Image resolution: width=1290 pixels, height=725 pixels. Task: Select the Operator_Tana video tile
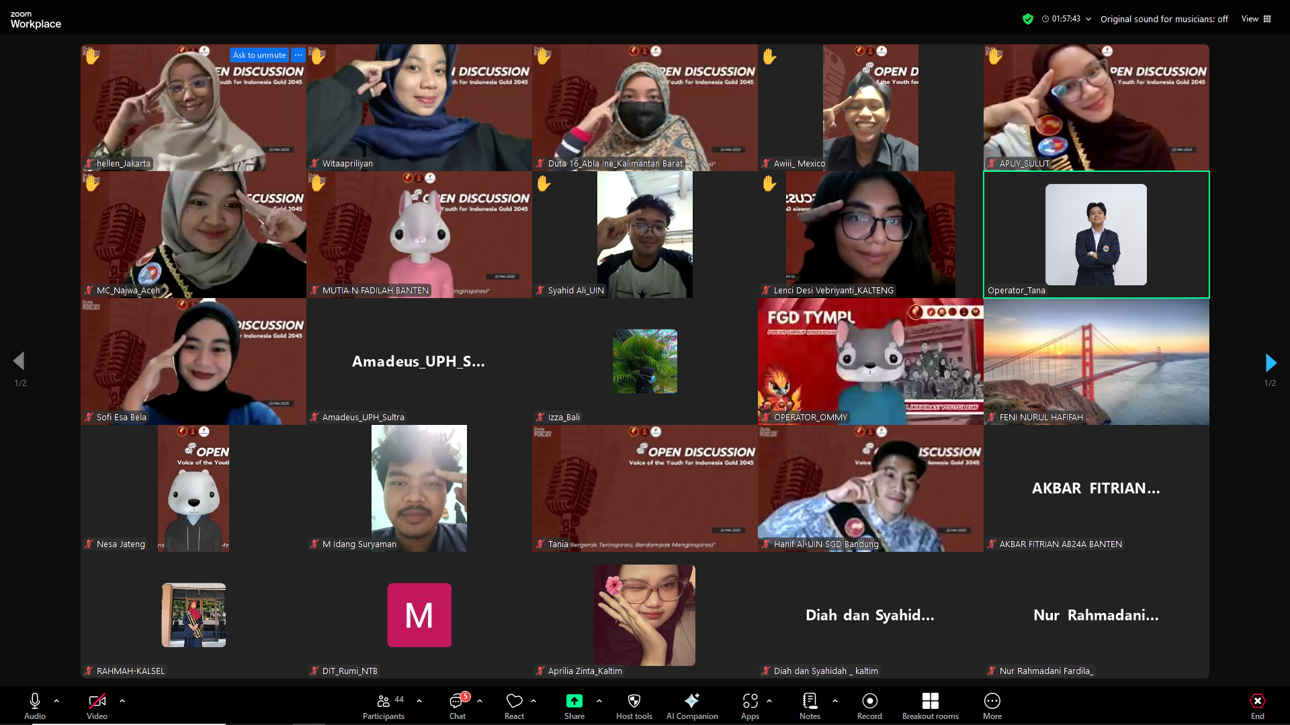1096,234
